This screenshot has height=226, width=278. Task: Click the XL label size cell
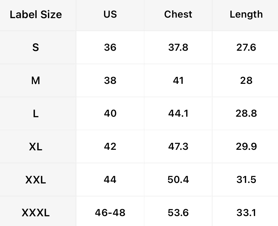[x=36, y=147]
